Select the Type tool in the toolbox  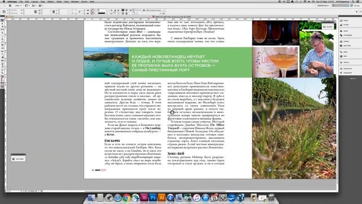point(2,33)
